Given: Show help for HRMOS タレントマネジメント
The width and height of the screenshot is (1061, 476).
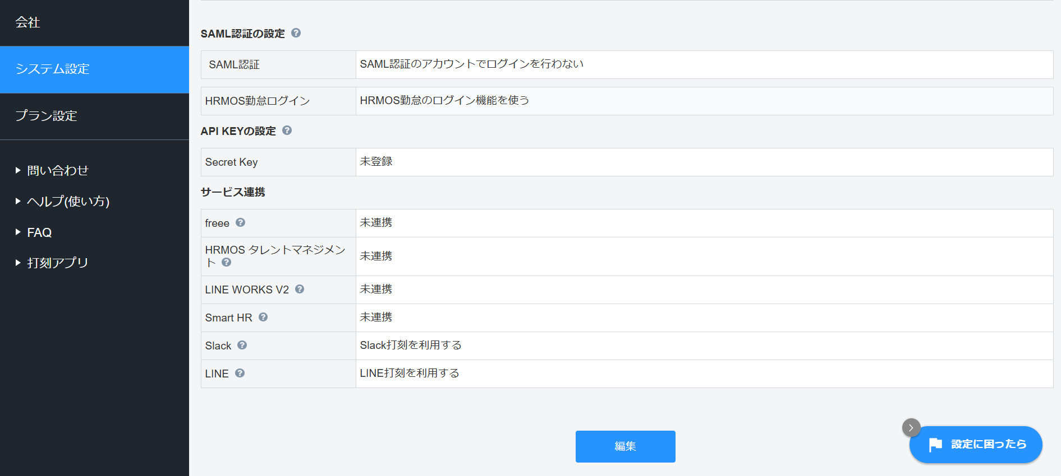Looking at the screenshot, I should 226,262.
